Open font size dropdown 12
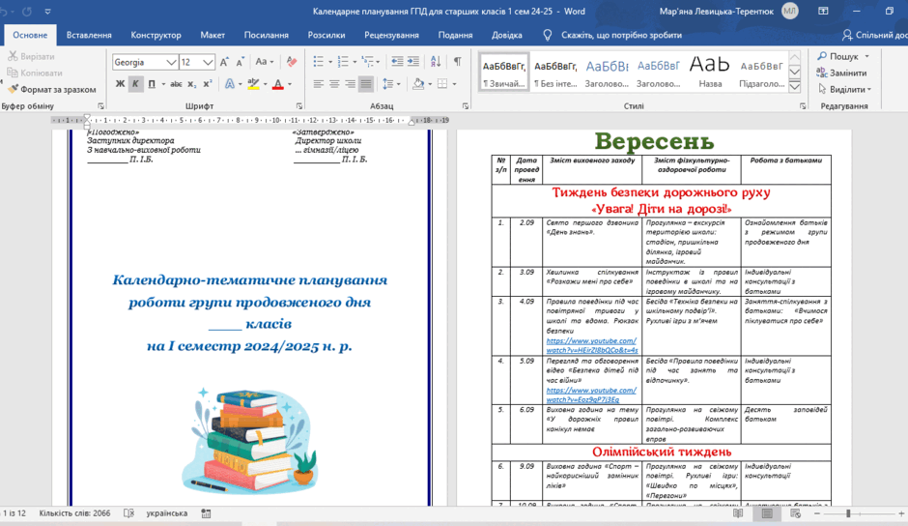 (x=209, y=62)
